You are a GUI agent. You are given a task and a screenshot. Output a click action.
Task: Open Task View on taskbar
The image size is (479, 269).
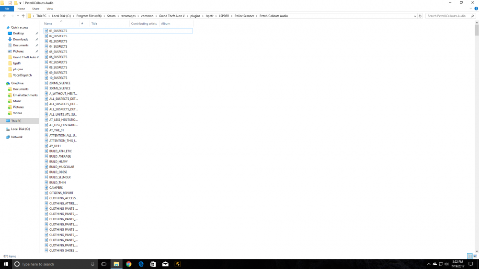pos(104,264)
